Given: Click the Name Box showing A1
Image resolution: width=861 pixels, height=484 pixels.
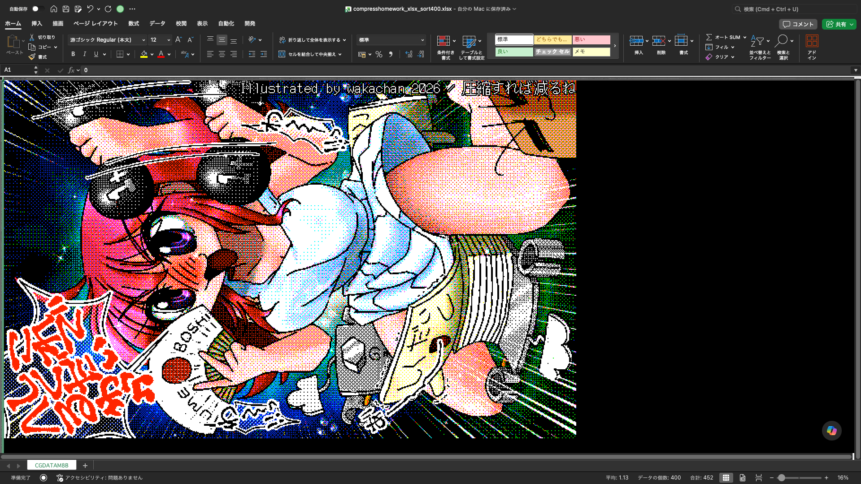Looking at the screenshot, I should point(18,70).
